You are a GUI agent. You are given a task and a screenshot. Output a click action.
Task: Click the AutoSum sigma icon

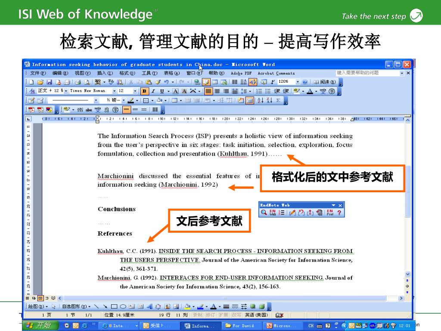pos(278,100)
